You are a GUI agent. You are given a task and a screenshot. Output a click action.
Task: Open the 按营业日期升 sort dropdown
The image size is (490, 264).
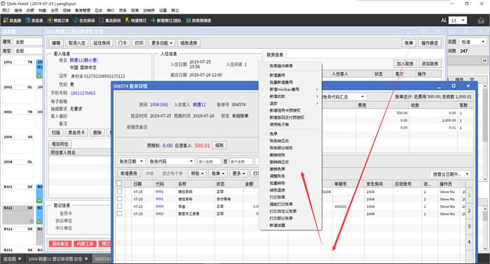point(450,174)
